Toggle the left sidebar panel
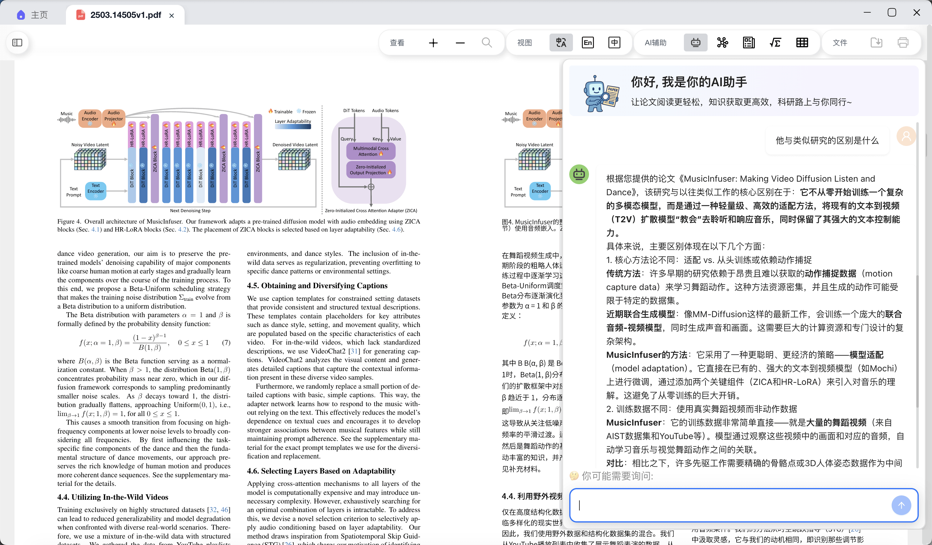 coord(17,42)
